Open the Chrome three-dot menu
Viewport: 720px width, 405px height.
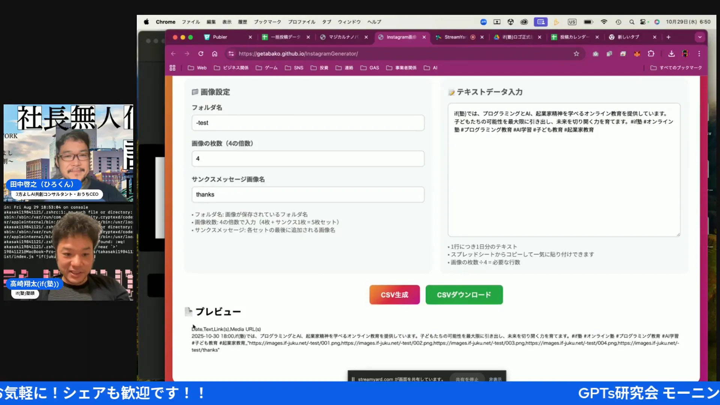coord(699,54)
